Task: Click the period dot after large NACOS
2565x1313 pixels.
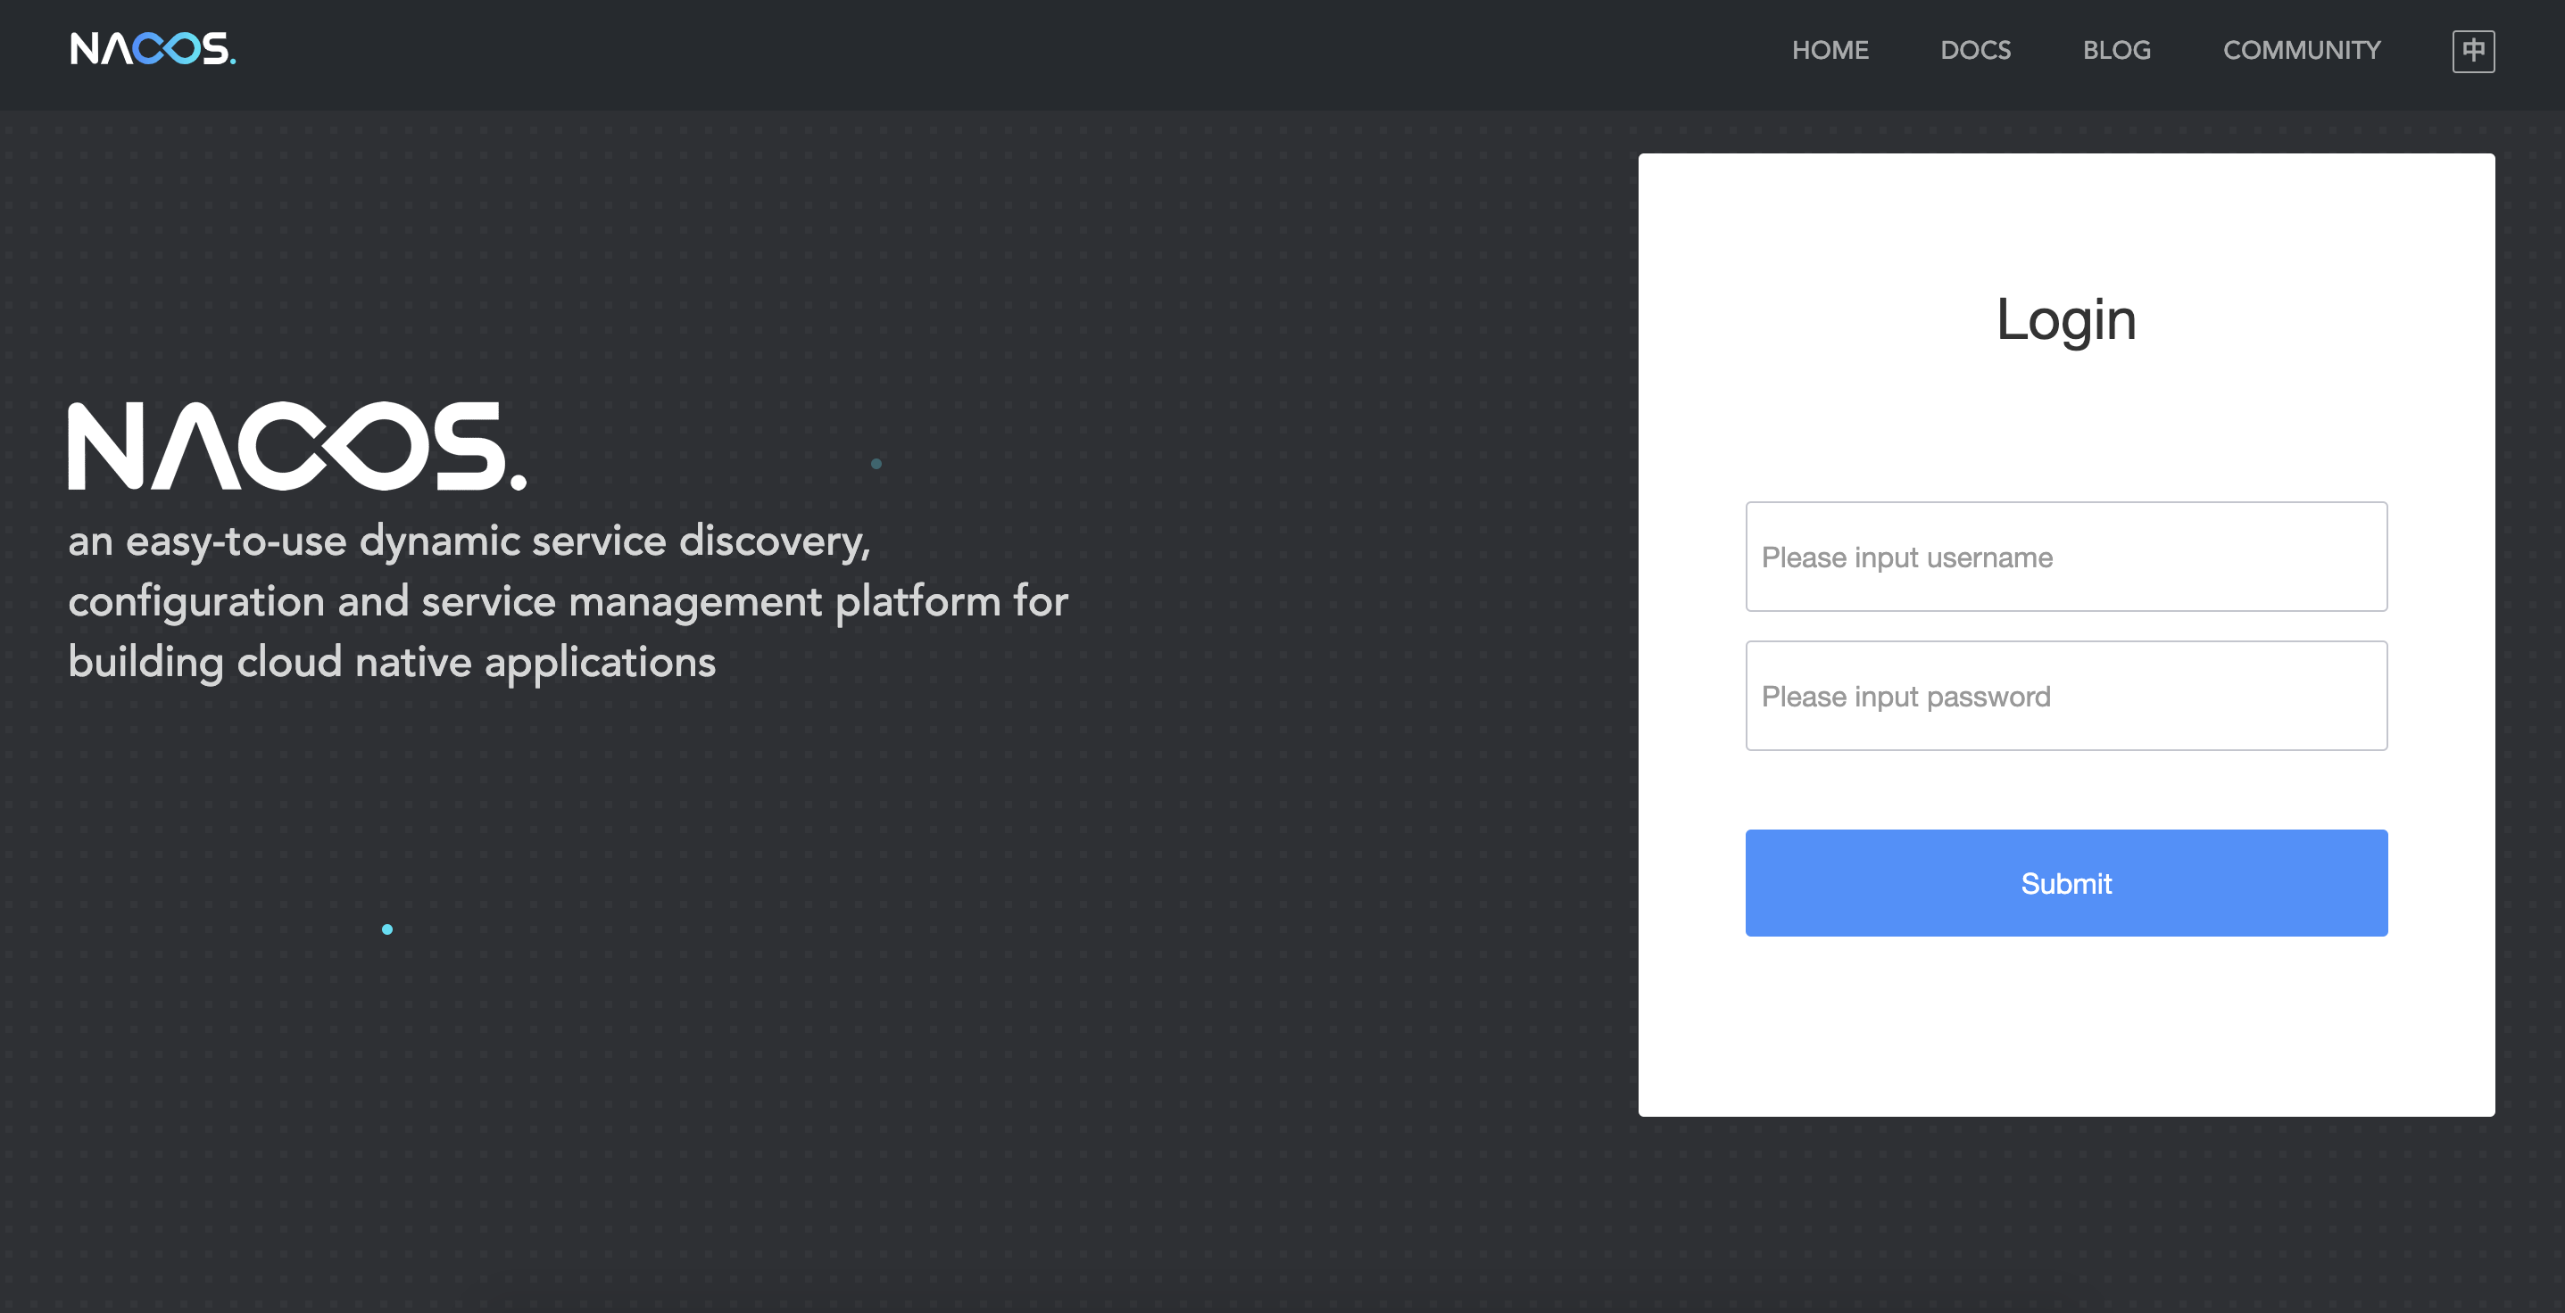Action: (518, 482)
